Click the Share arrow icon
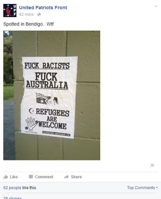Image resolution: width=161 pixels, height=199 pixels. [x=66, y=177]
